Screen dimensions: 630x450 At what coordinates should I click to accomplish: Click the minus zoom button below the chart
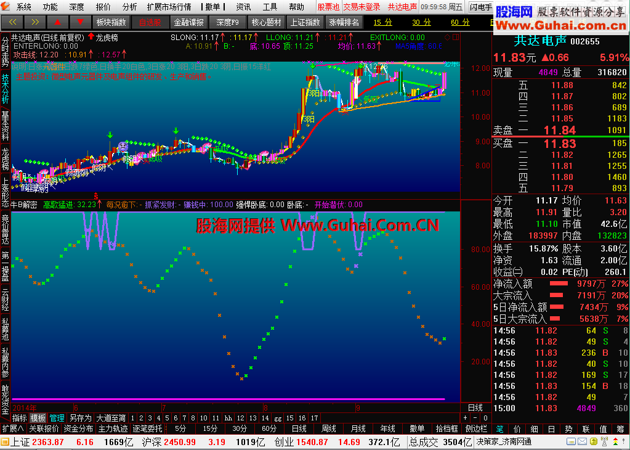(475, 418)
